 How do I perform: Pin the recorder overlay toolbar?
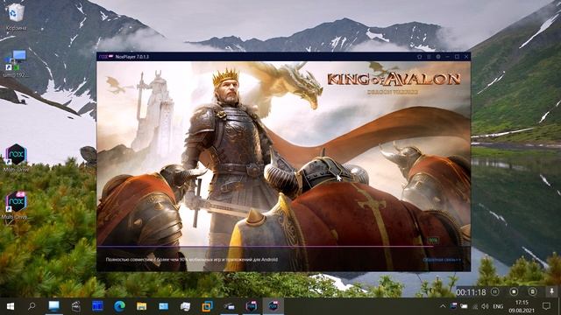(x=551, y=291)
